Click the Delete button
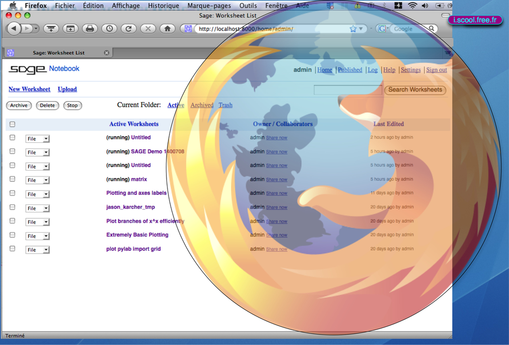The width and height of the screenshot is (509, 345). coord(47,105)
